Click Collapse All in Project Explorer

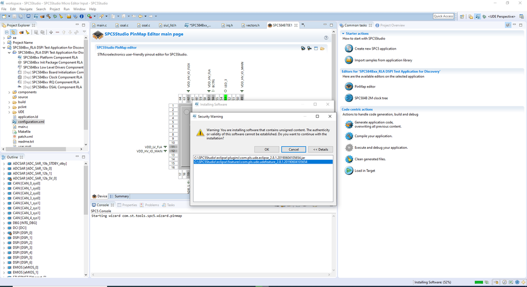(6, 32)
